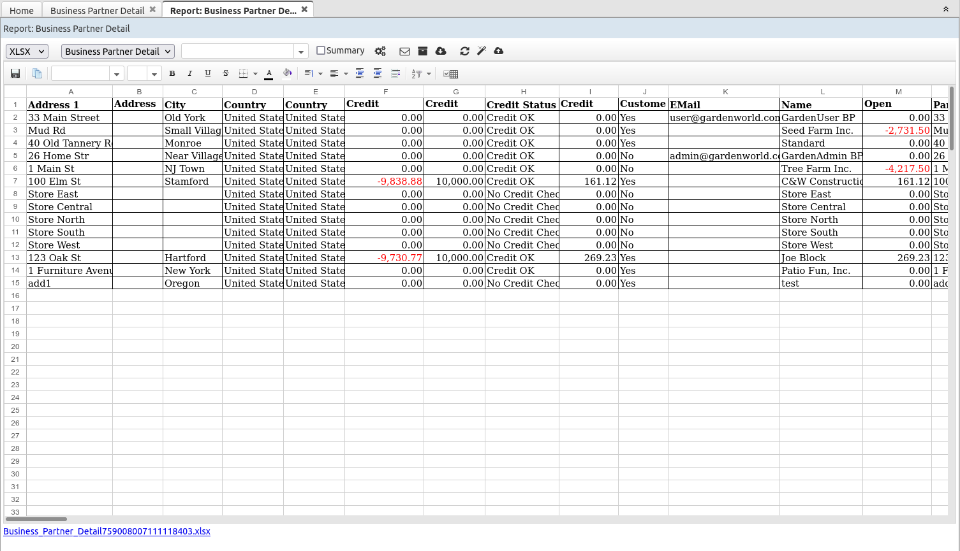Open the report wizard wand icon

point(482,51)
